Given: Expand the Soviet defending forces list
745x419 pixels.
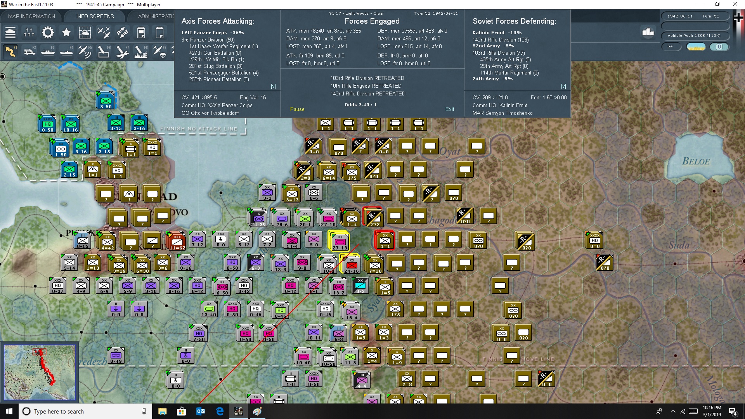Looking at the screenshot, I should 563,86.
